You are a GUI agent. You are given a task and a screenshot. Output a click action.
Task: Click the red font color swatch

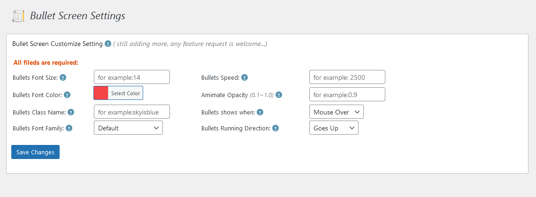(101, 93)
